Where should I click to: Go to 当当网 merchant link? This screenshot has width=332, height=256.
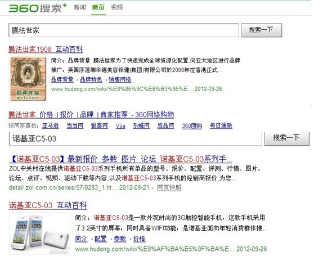click(75, 126)
